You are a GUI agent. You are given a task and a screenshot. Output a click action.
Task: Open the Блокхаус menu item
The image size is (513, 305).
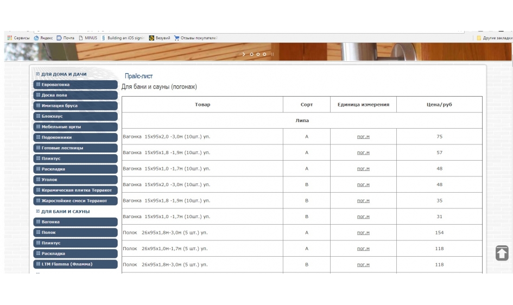click(75, 116)
